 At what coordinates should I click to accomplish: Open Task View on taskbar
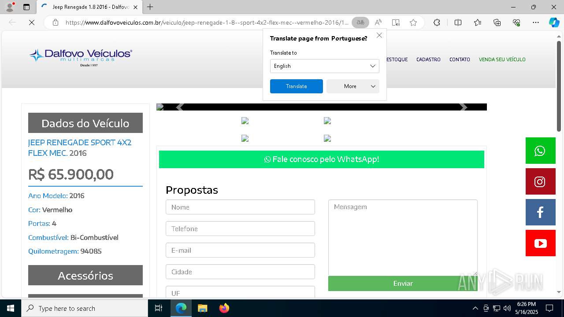[x=159, y=308]
